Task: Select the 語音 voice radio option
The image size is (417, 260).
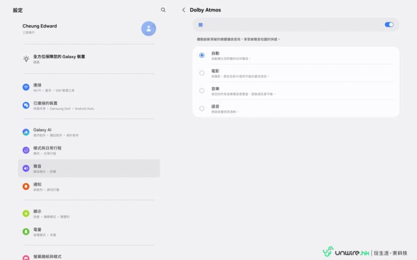Action: click(202, 109)
